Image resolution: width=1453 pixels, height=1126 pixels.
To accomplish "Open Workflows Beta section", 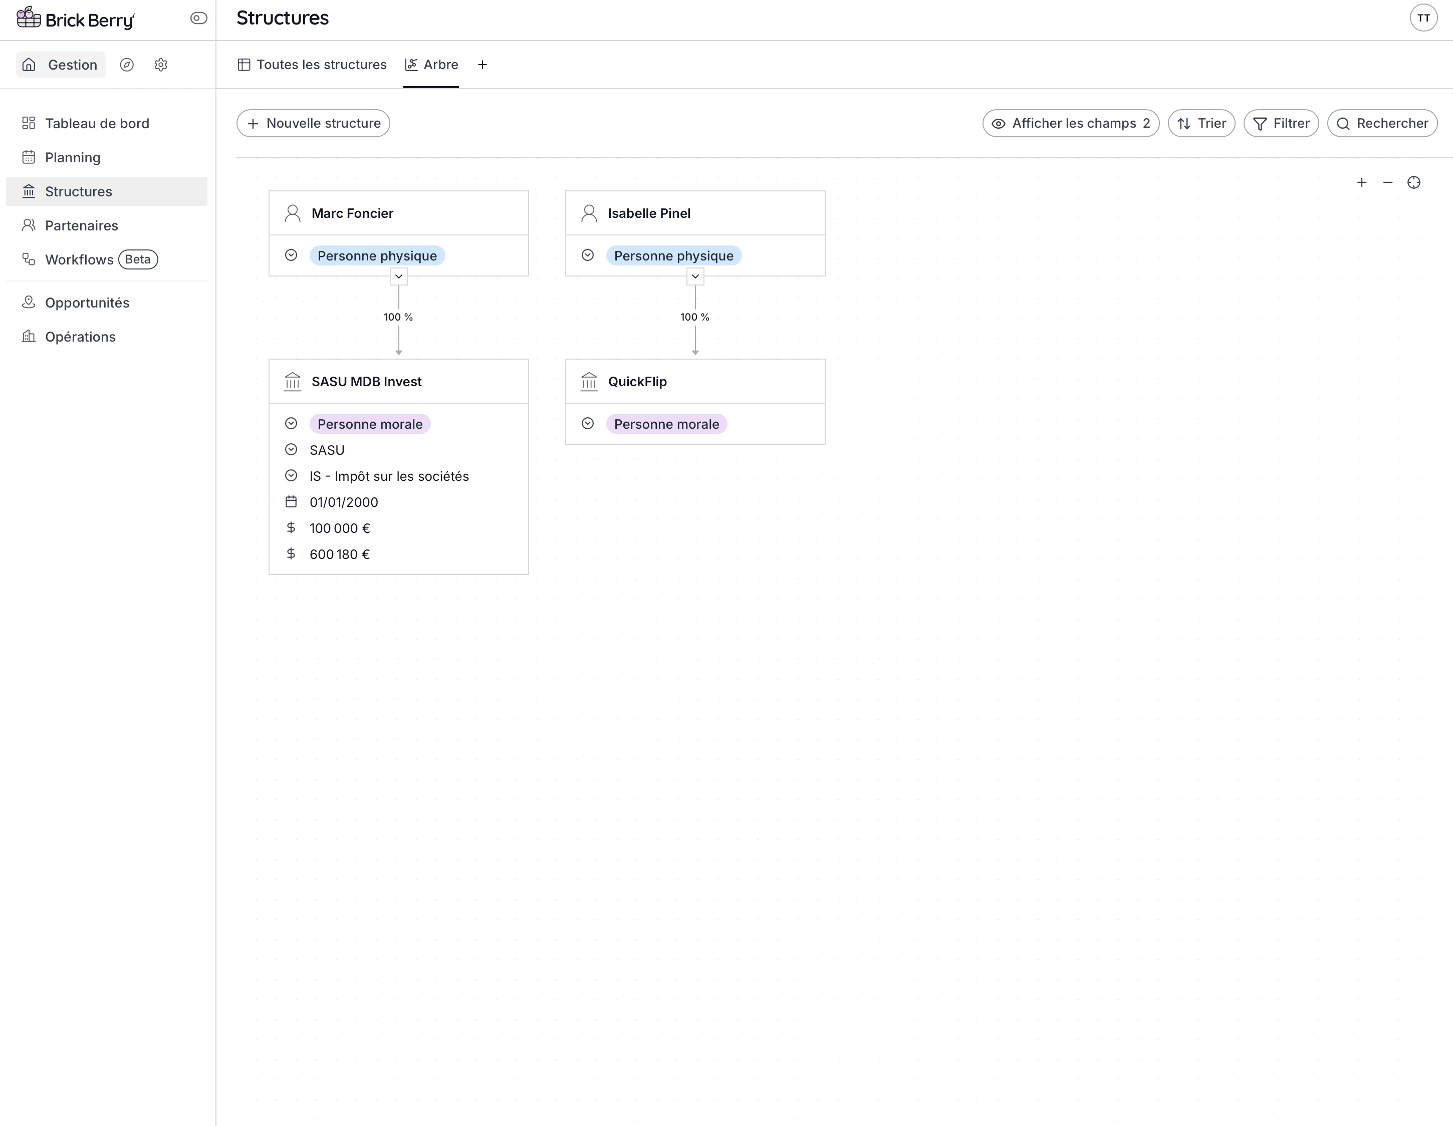I will pos(106,259).
